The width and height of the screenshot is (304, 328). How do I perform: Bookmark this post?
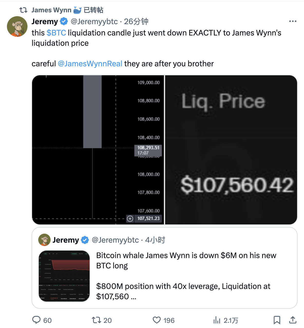[277, 320]
